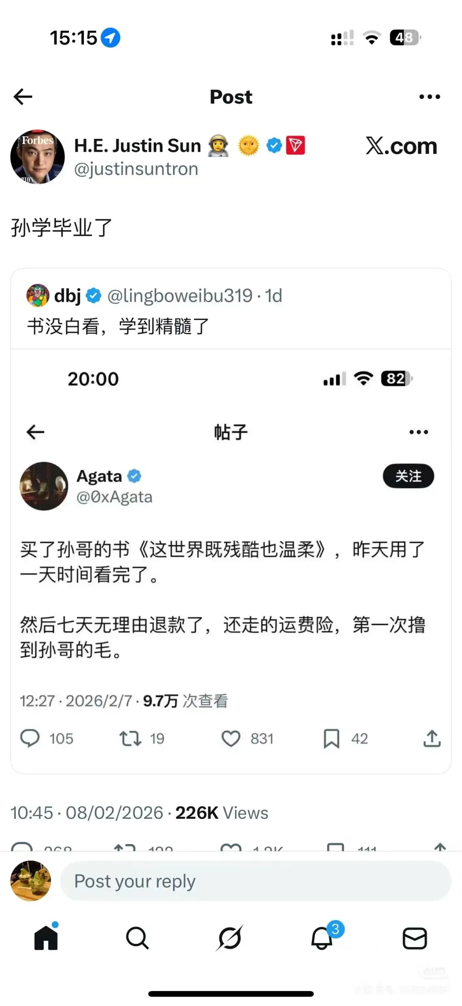The width and height of the screenshot is (462, 1006).
Task: Like via heart icon showing 831
Action: [x=231, y=738]
